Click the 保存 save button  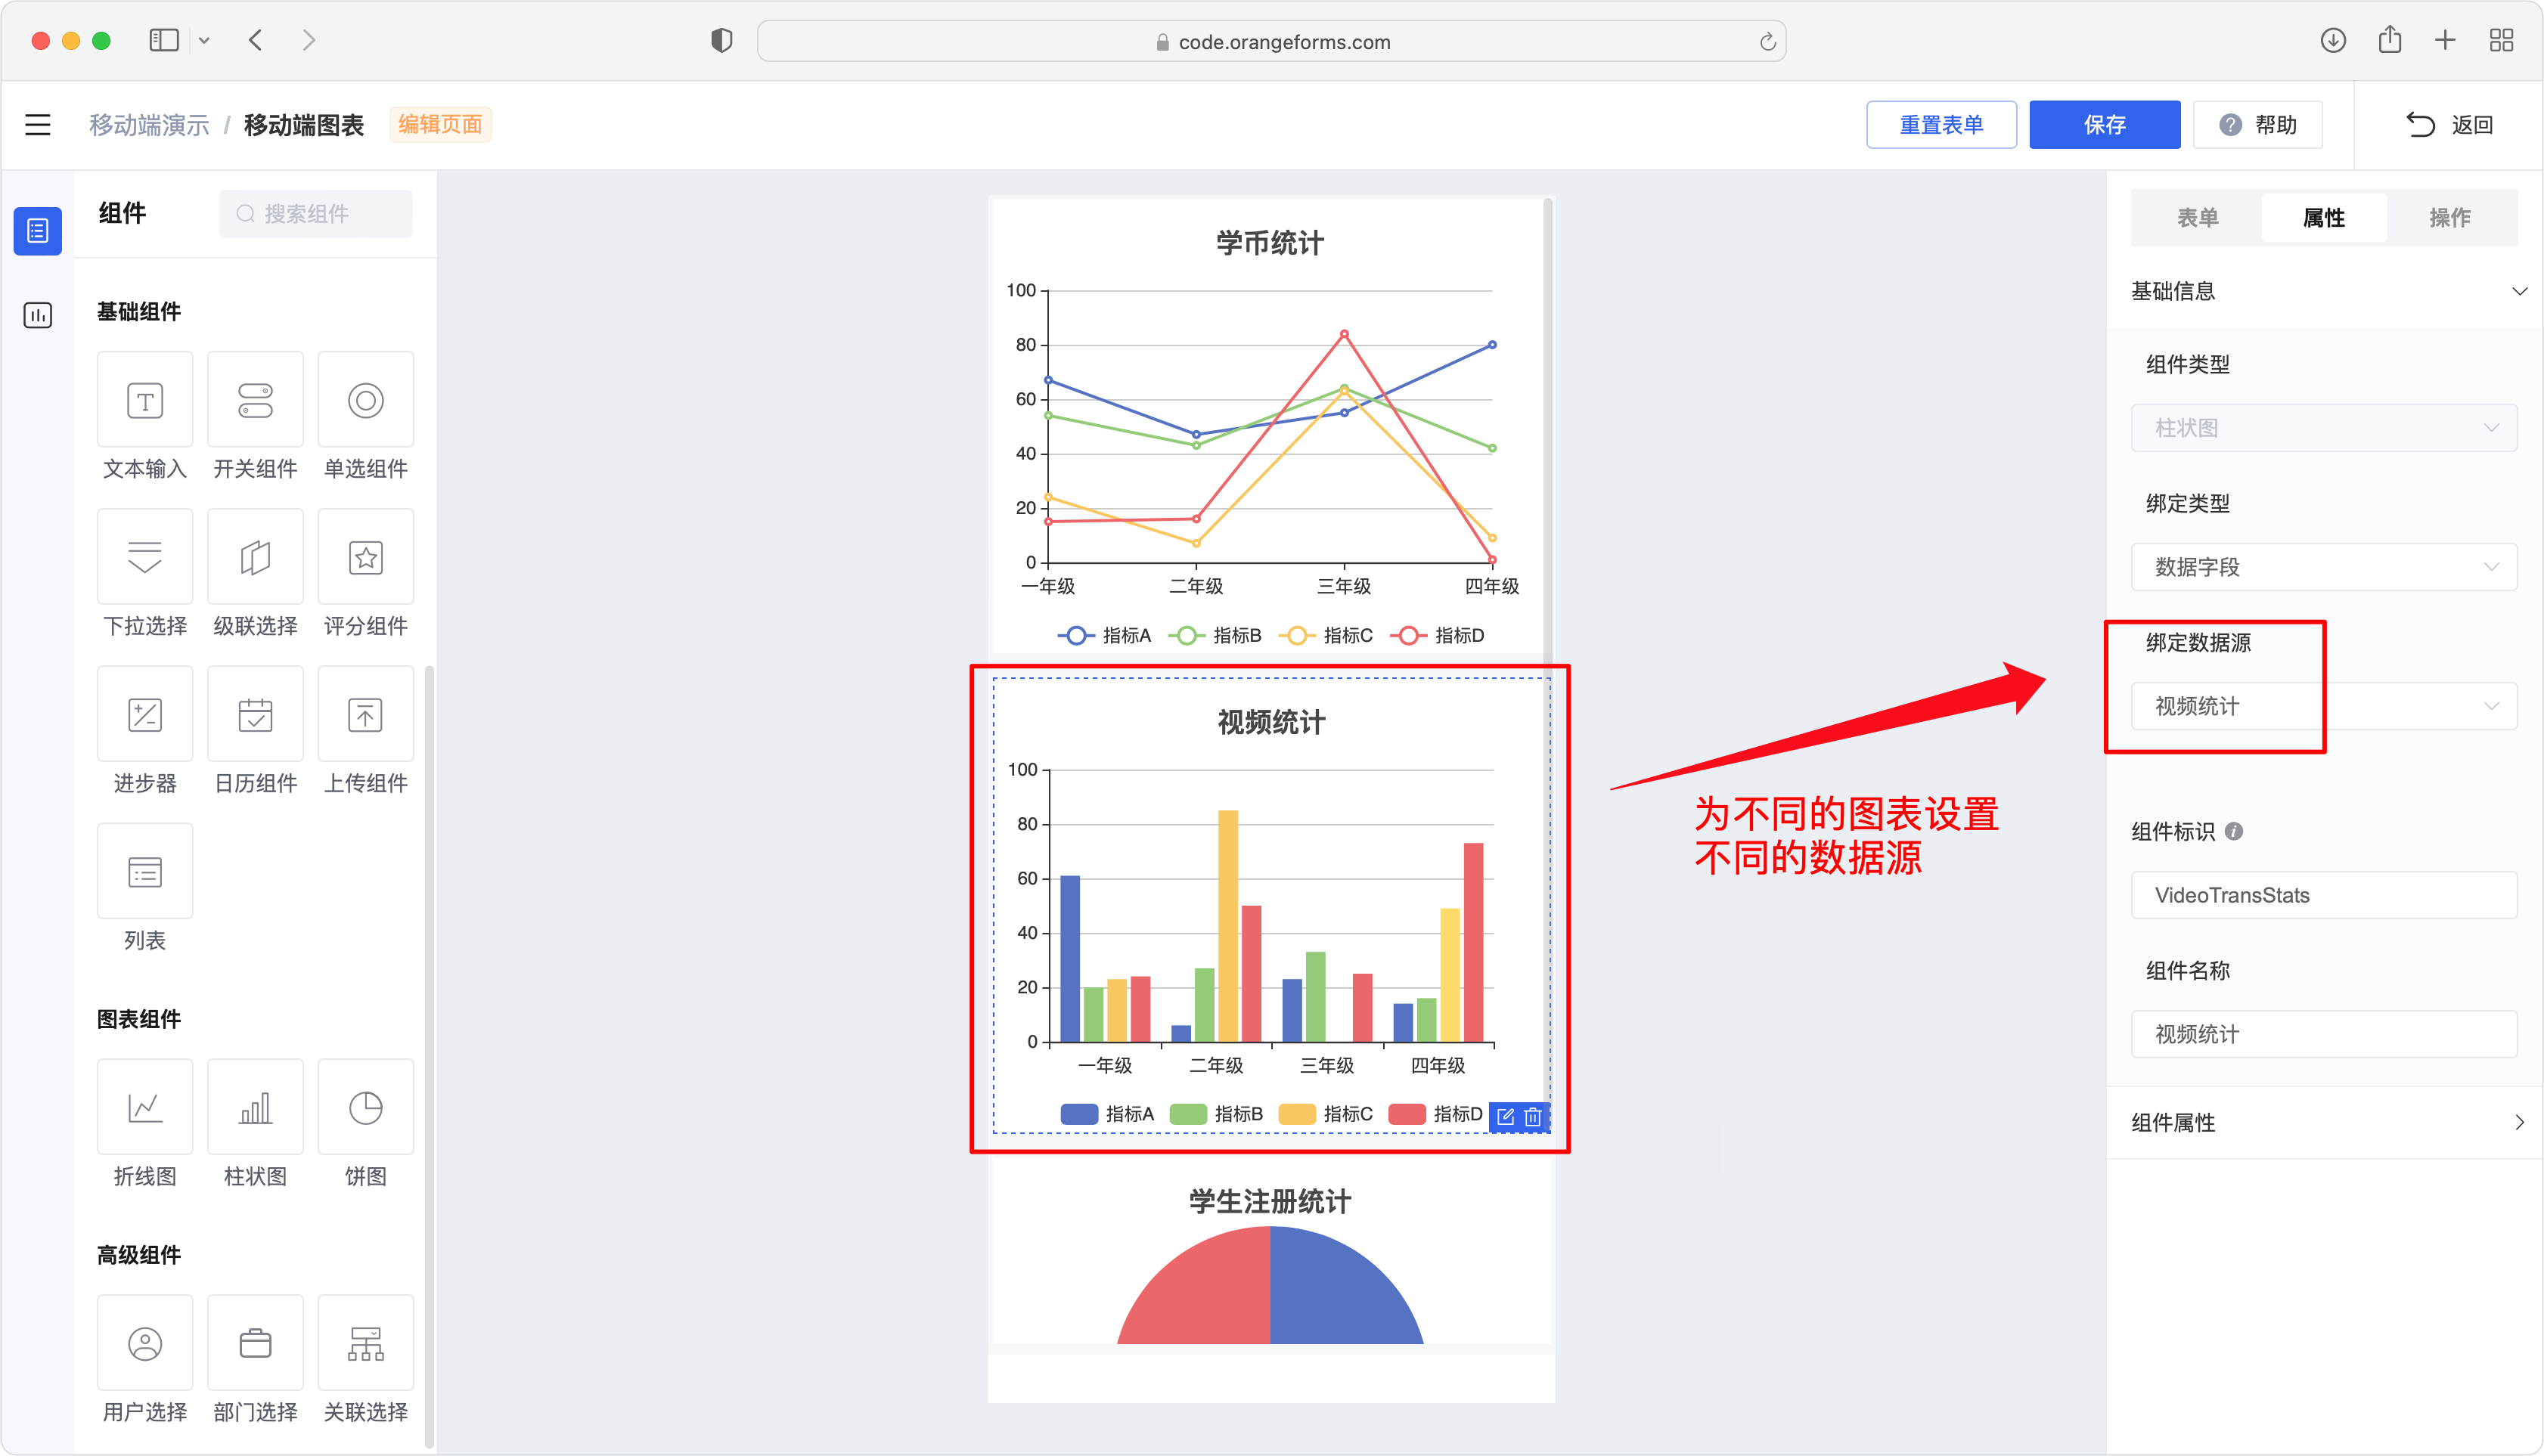point(2104,125)
